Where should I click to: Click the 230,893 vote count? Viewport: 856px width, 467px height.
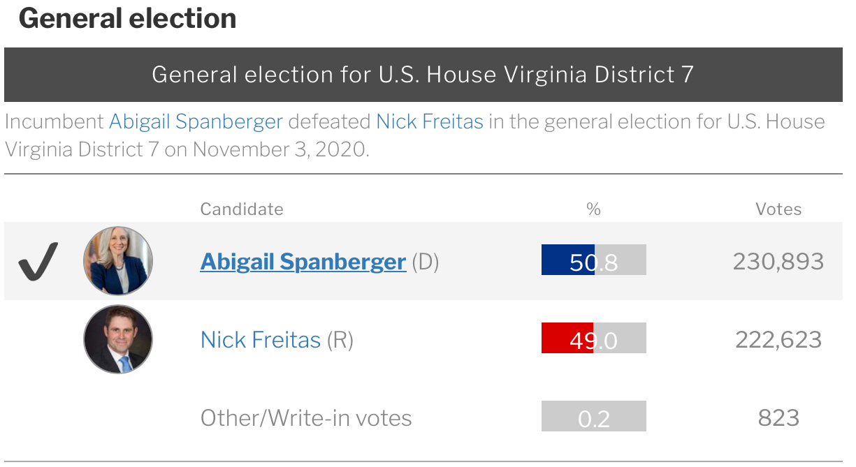778,262
